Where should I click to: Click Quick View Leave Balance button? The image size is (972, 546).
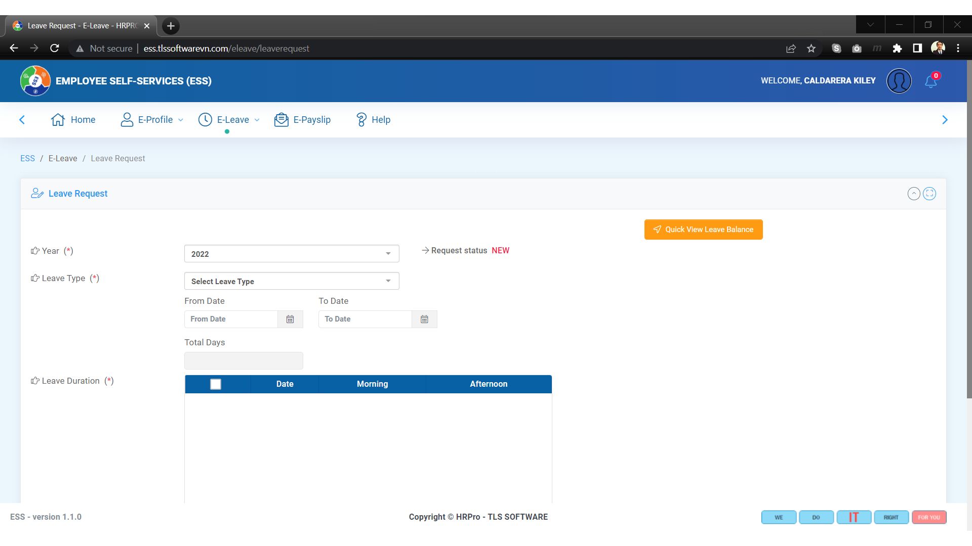coord(703,230)
